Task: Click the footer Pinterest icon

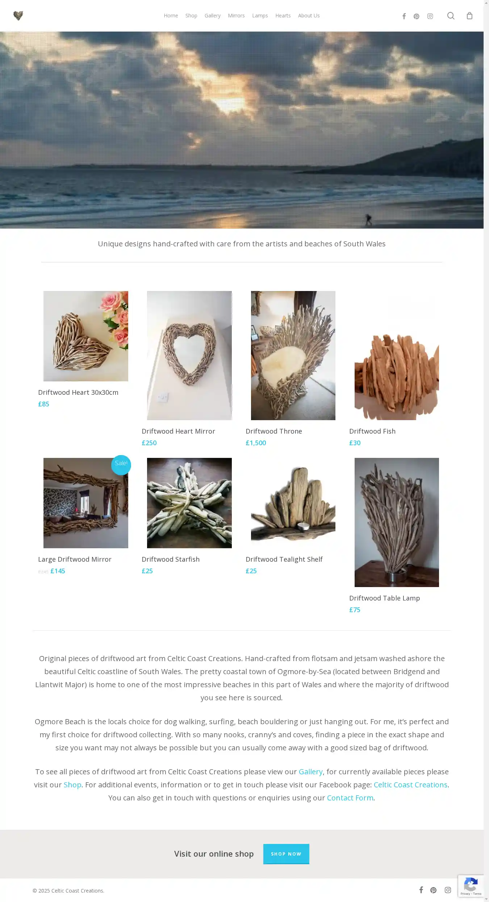Action: [x=433, y=890]
